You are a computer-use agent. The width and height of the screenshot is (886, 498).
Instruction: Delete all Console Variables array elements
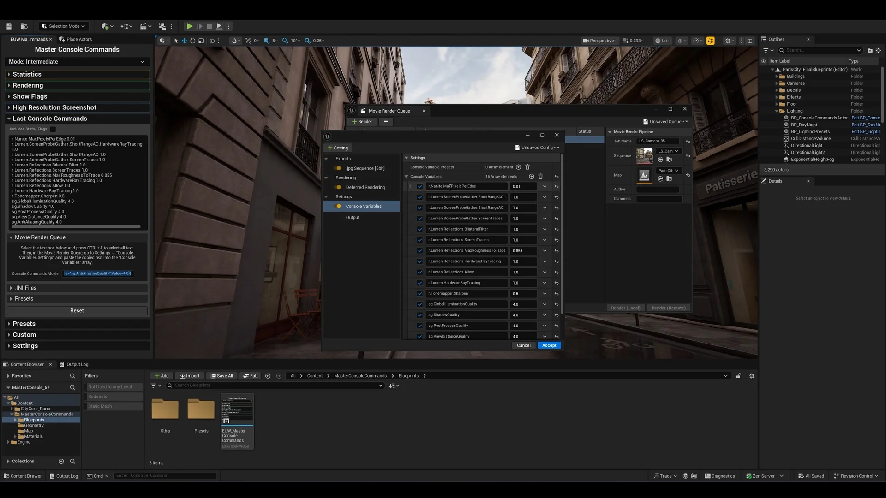click(x=540, y=177)
